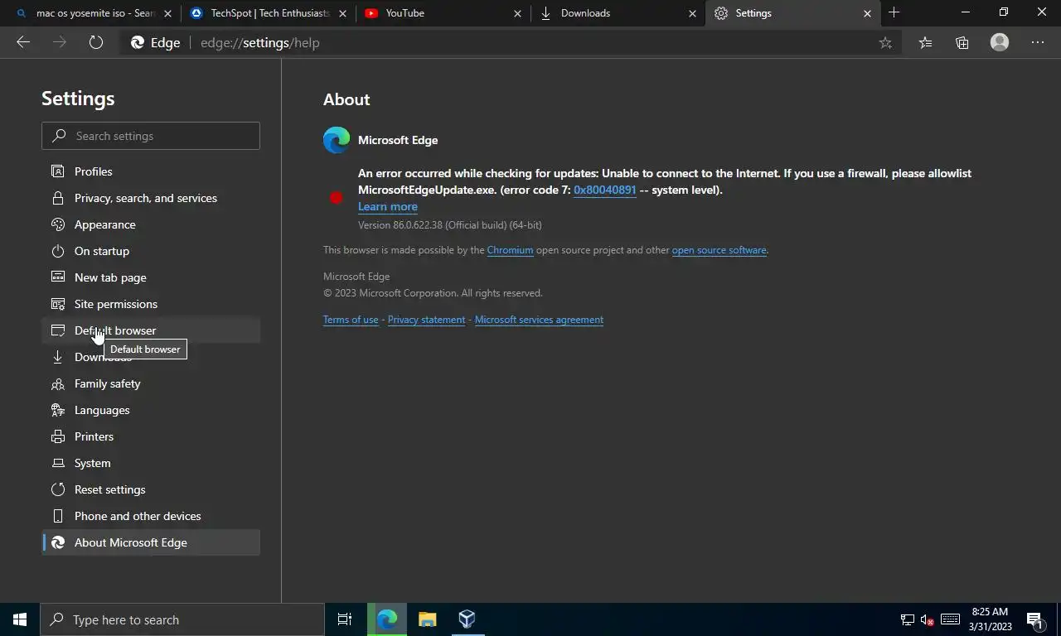The image size is (1061, 636).
Task: Click the Learn more link
Action: [x=388, y=206]
